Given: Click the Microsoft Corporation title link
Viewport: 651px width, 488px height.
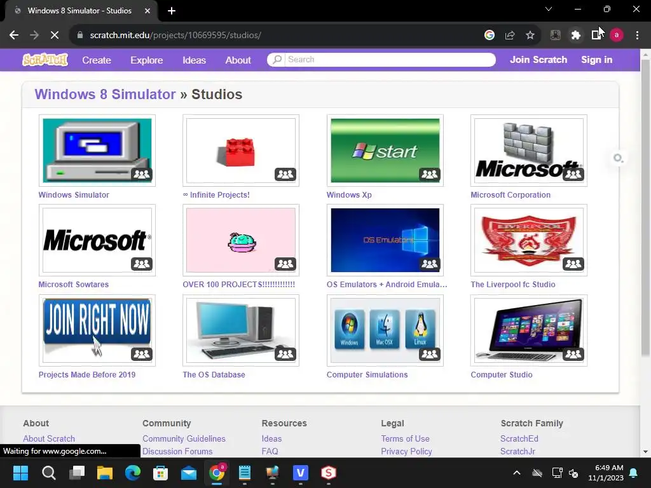Looking at the screenshot, I should pos(511,195).
